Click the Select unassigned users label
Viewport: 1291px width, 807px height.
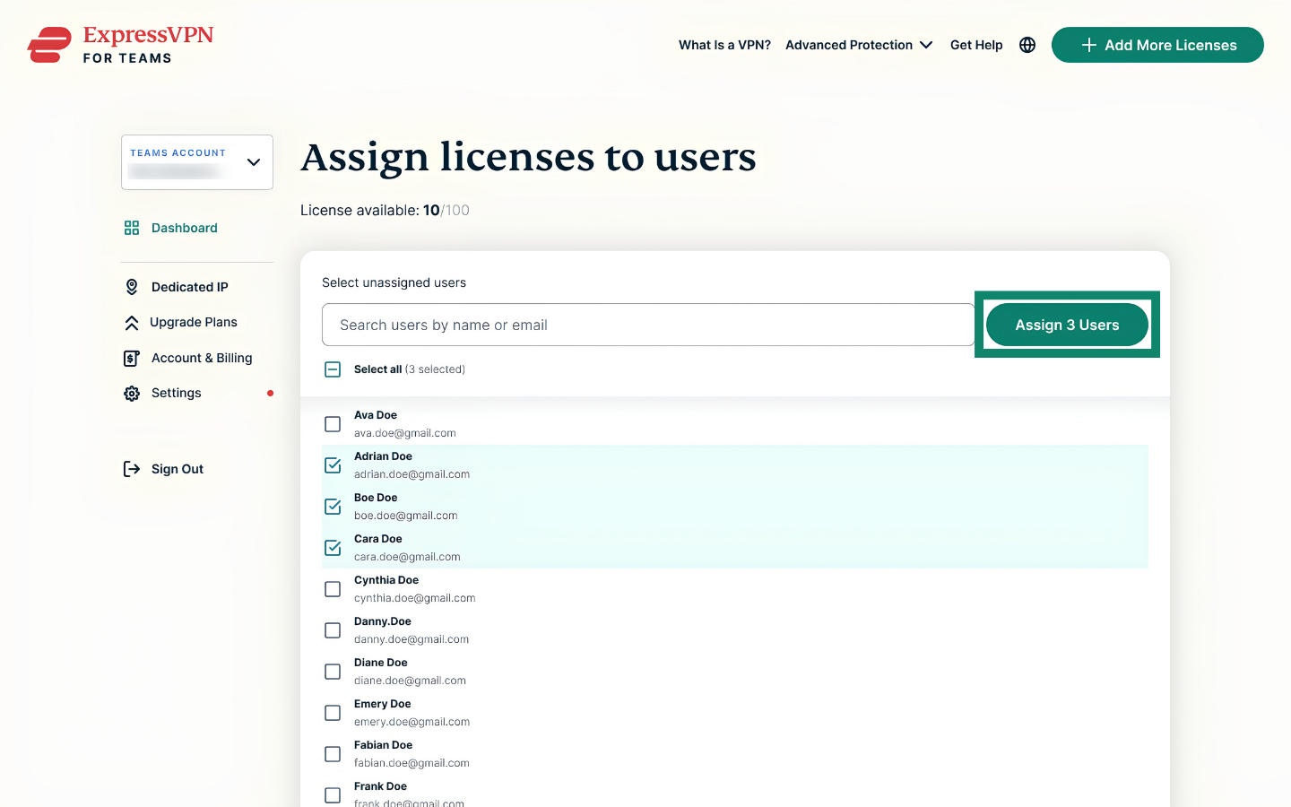point(394,282)
